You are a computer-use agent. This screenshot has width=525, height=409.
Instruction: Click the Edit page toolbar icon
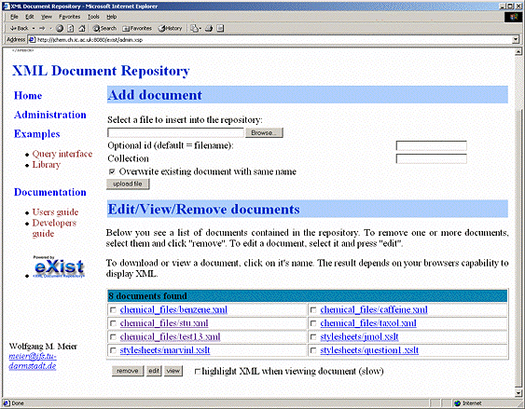pos(220,29)
